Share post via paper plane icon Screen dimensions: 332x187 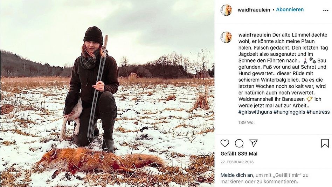tap(253, 143)
